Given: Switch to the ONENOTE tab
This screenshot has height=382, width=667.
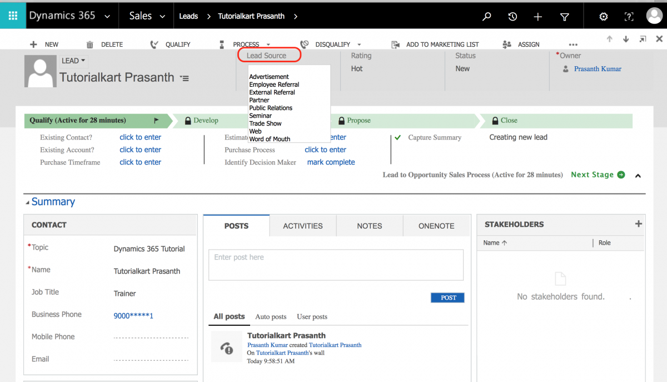Looking at the screenshot, I should [436, 226].
